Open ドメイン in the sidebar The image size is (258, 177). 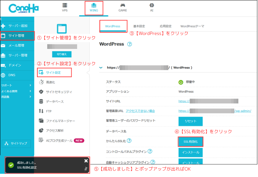coord(17,65)
